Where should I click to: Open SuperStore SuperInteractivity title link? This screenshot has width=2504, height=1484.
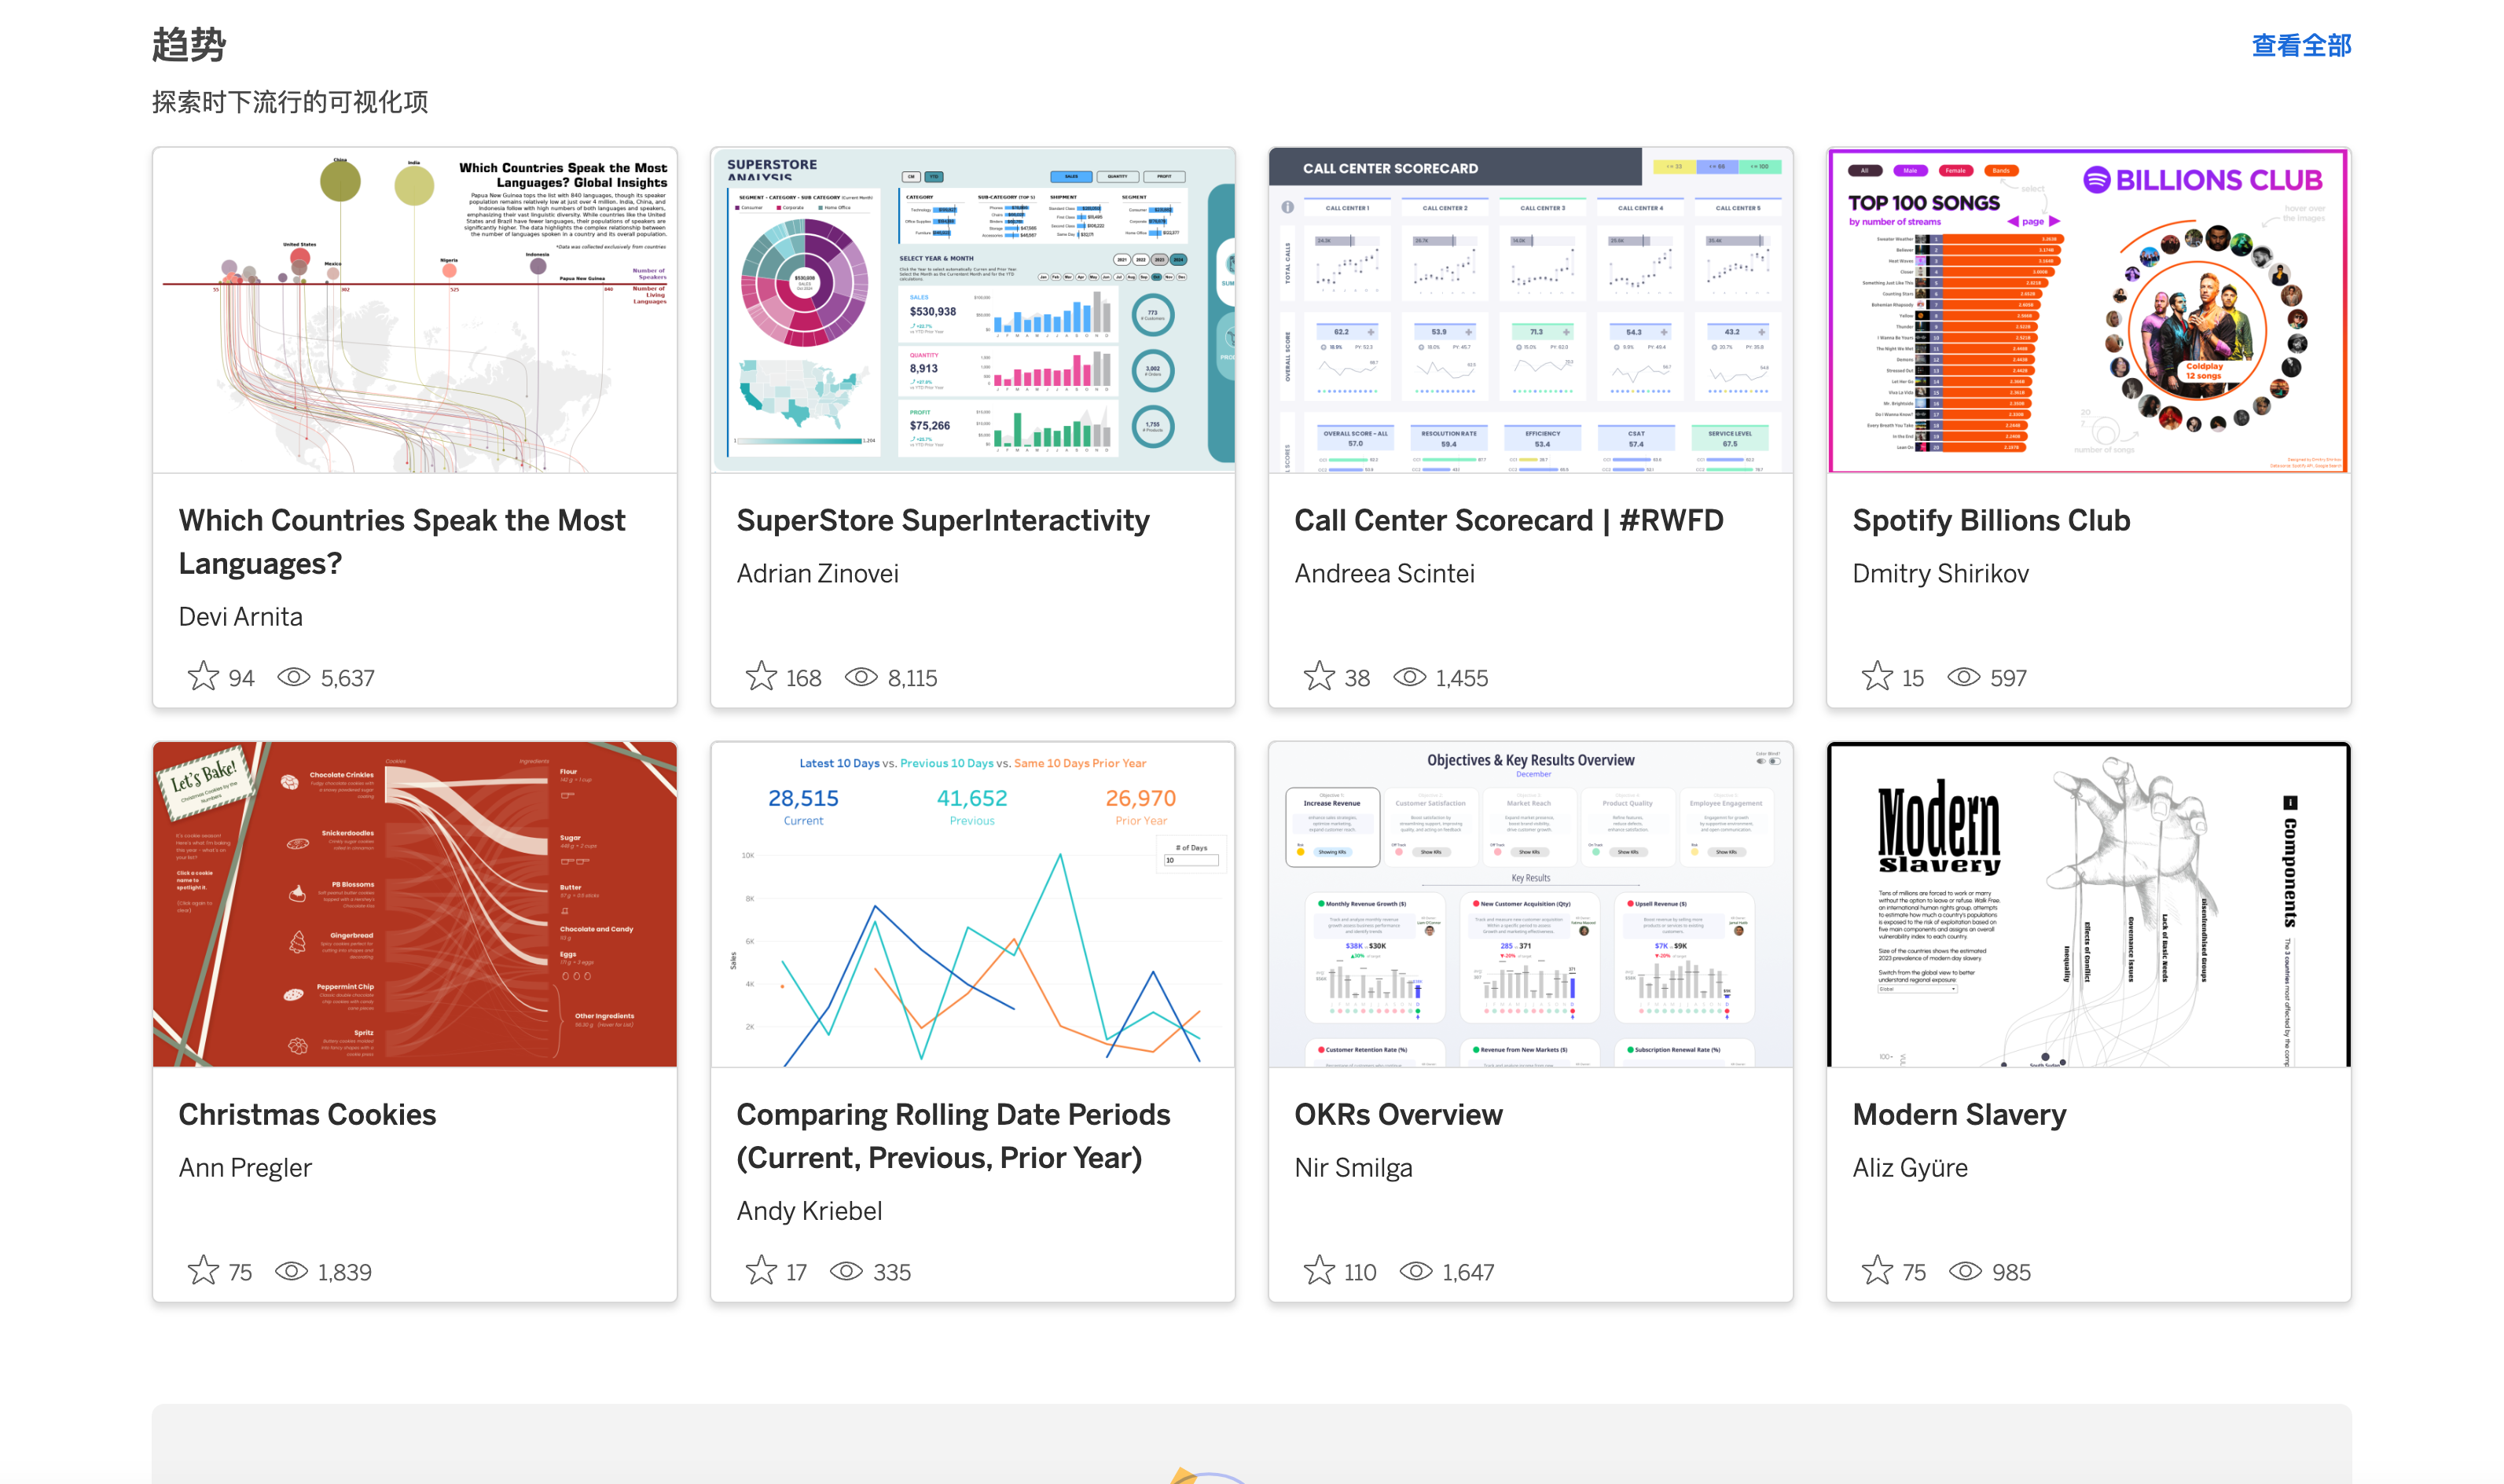point(942,520)
